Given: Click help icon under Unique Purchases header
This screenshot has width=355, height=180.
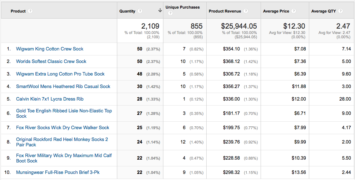Looking at the screenshot, I should (x=170, y=13).
